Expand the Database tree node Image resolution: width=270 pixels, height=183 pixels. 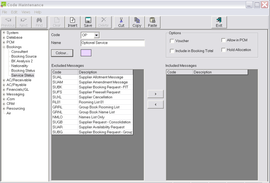pyautogui.click(x=4, y=37)
